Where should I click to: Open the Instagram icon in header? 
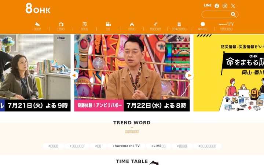tap(225, 6)
